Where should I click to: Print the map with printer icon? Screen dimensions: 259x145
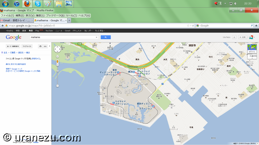40,46
